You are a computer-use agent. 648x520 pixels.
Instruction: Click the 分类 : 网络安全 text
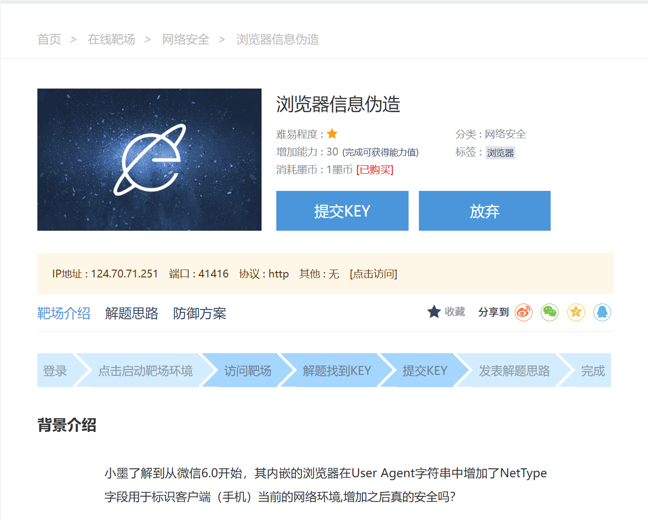tap(491, 134)
